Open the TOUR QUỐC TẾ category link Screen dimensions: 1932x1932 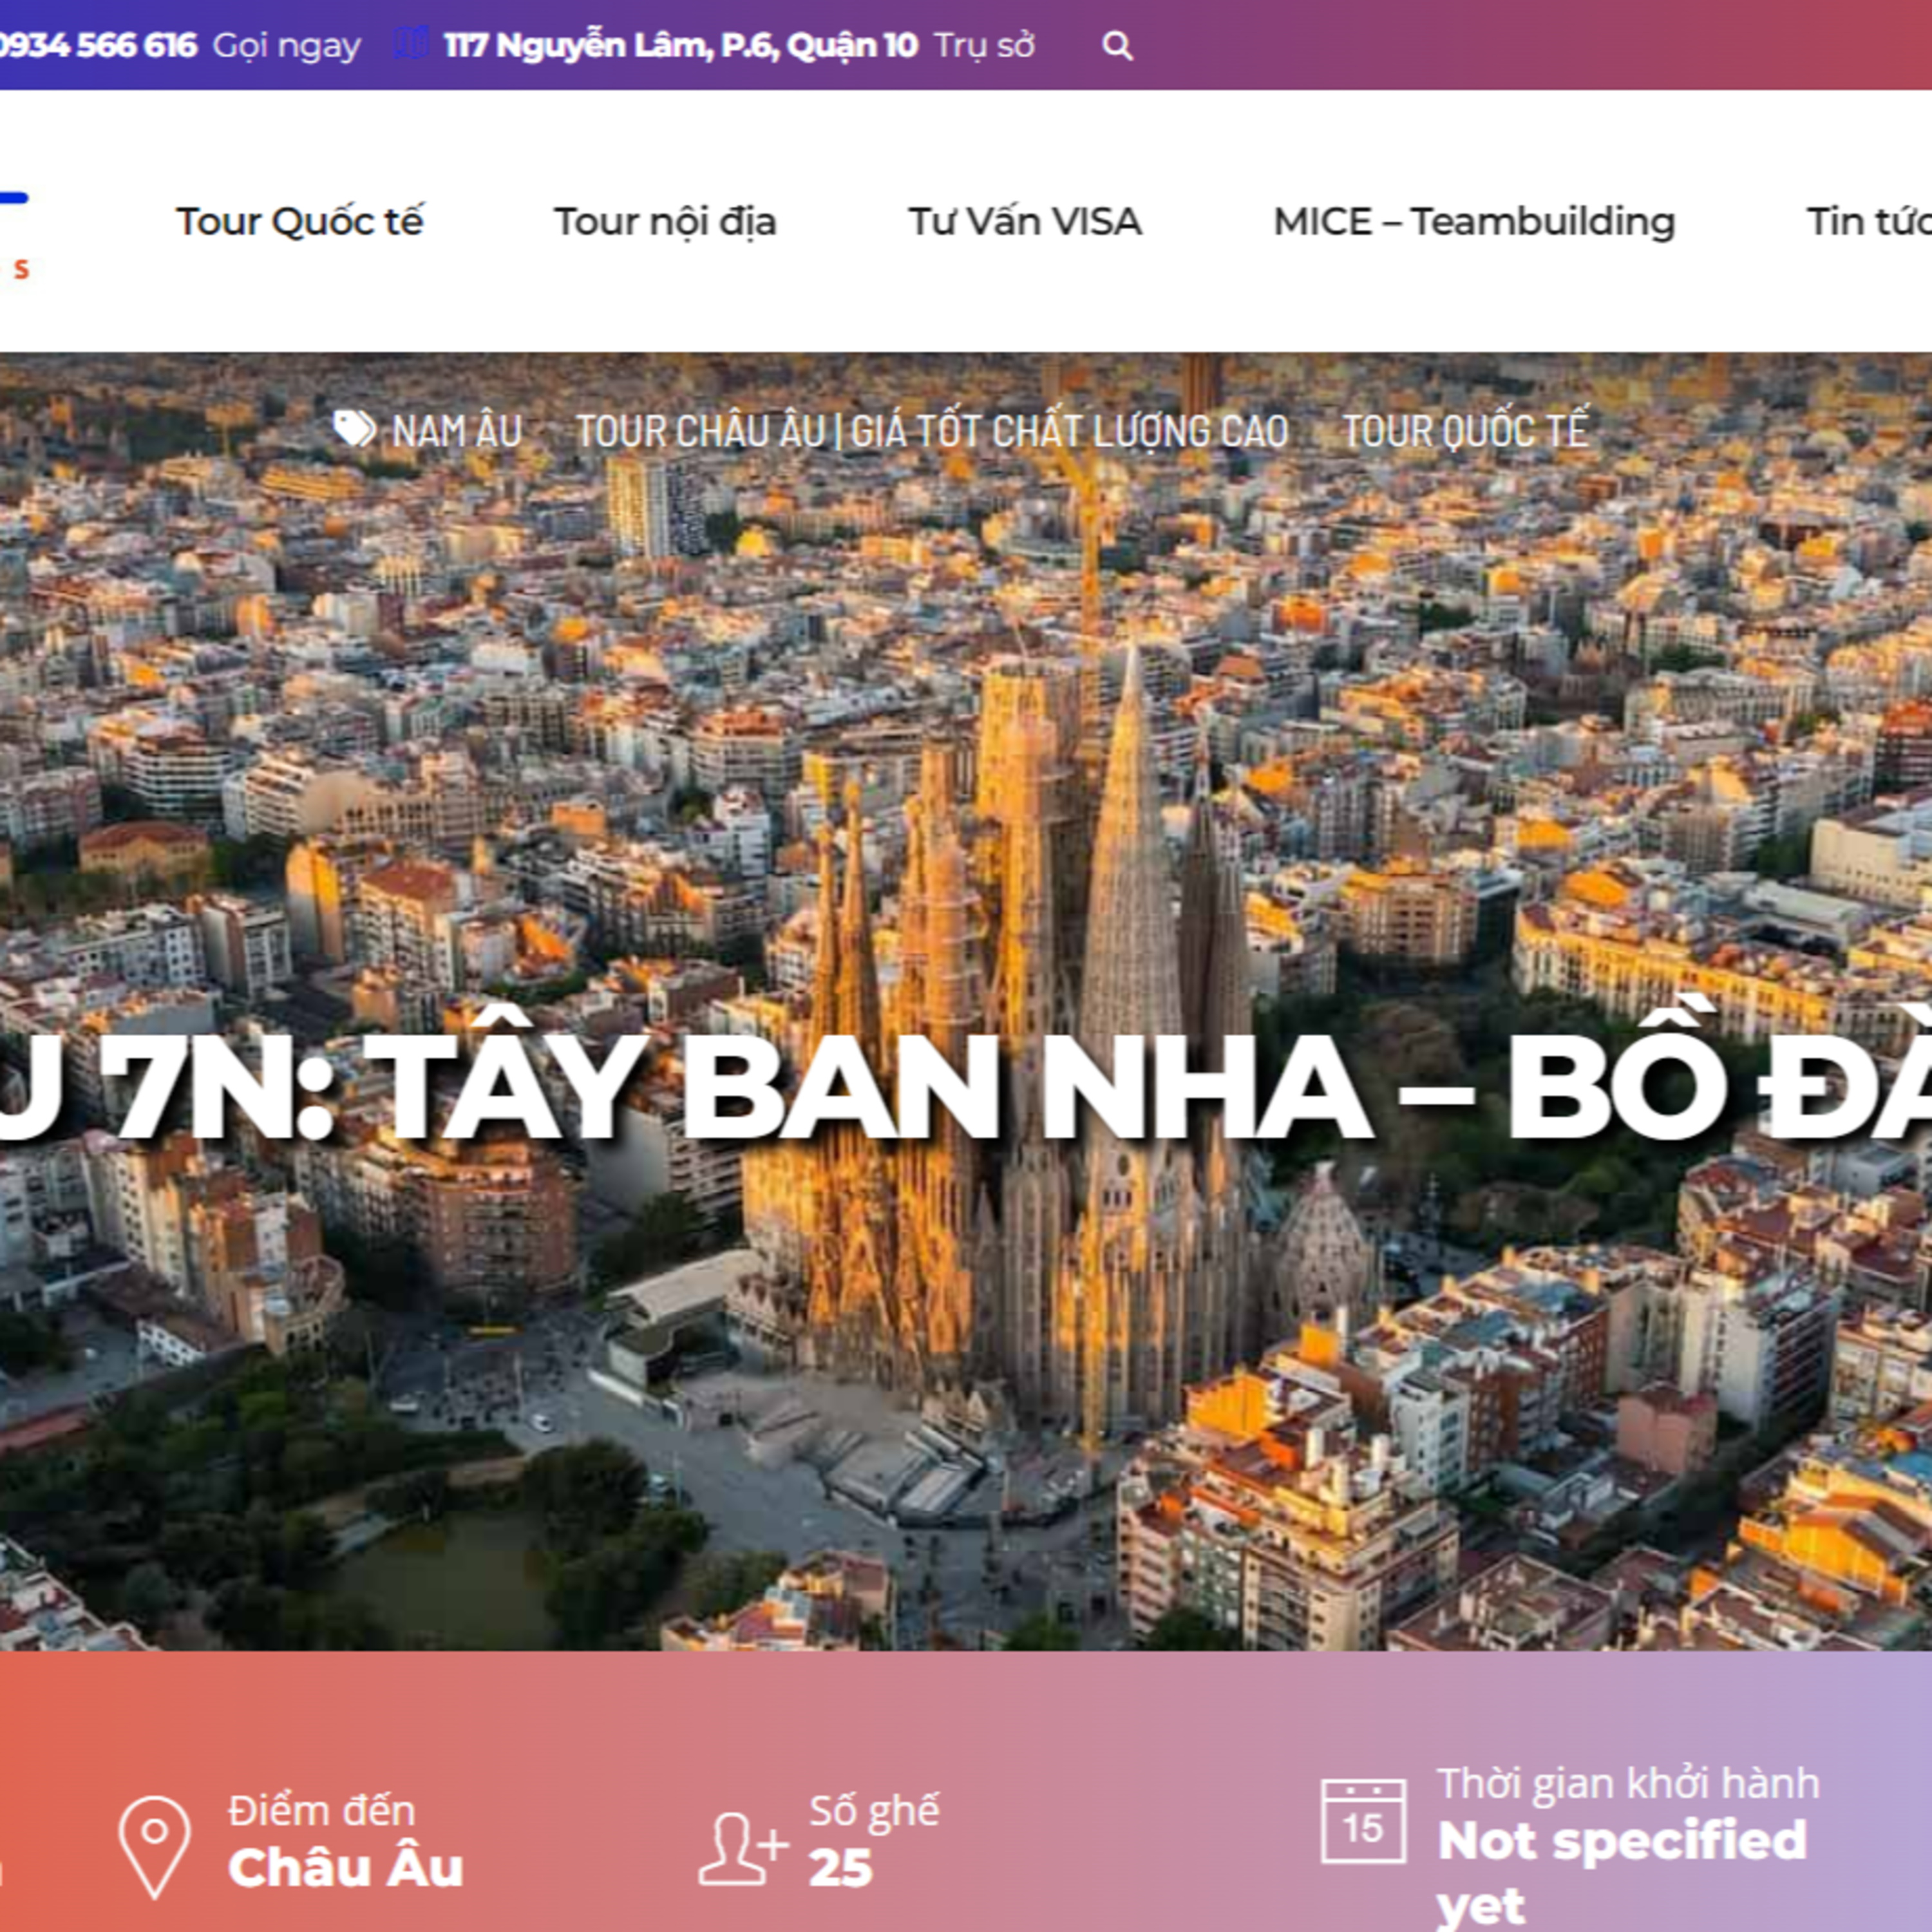coord(1465,431)
